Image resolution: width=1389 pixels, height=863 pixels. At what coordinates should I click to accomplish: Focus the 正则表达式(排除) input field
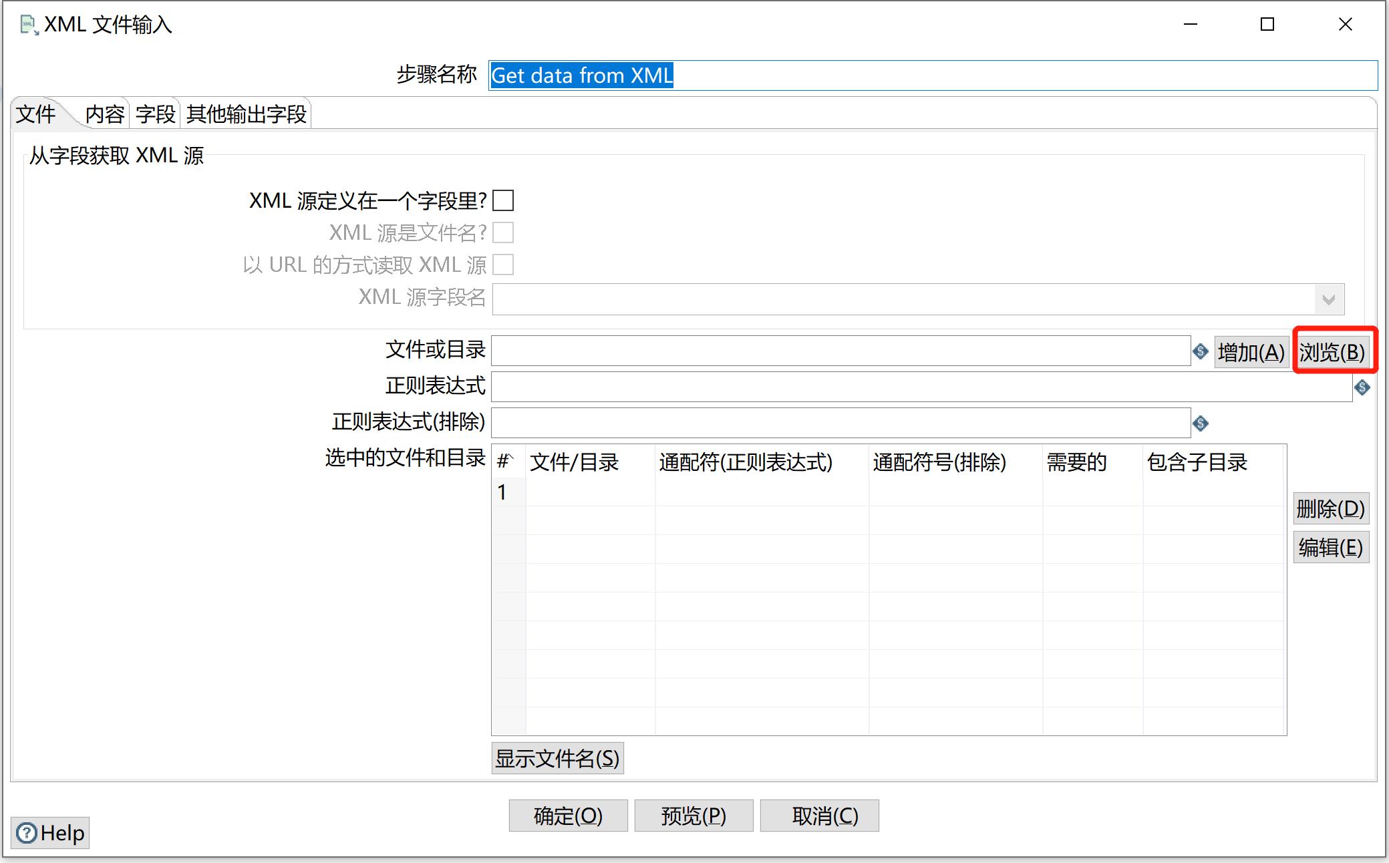click(840, 423)
